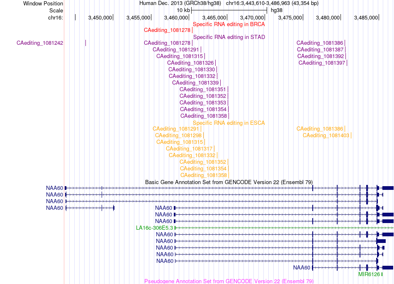Select the orange CAediting_1081403 item
This screenshot has width=394, height=284.
326,136
